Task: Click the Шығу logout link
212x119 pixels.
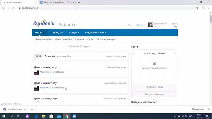Action: pyautogui.click(x=174, y=26)
